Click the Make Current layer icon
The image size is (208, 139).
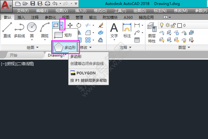[191, 33]
